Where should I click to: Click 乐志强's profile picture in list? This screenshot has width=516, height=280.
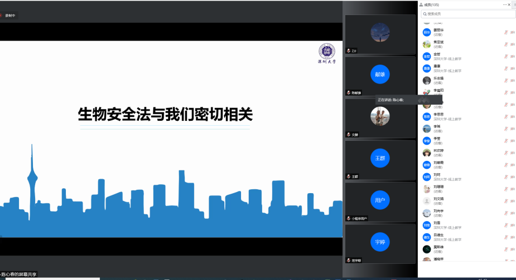(x=427, y=80)
